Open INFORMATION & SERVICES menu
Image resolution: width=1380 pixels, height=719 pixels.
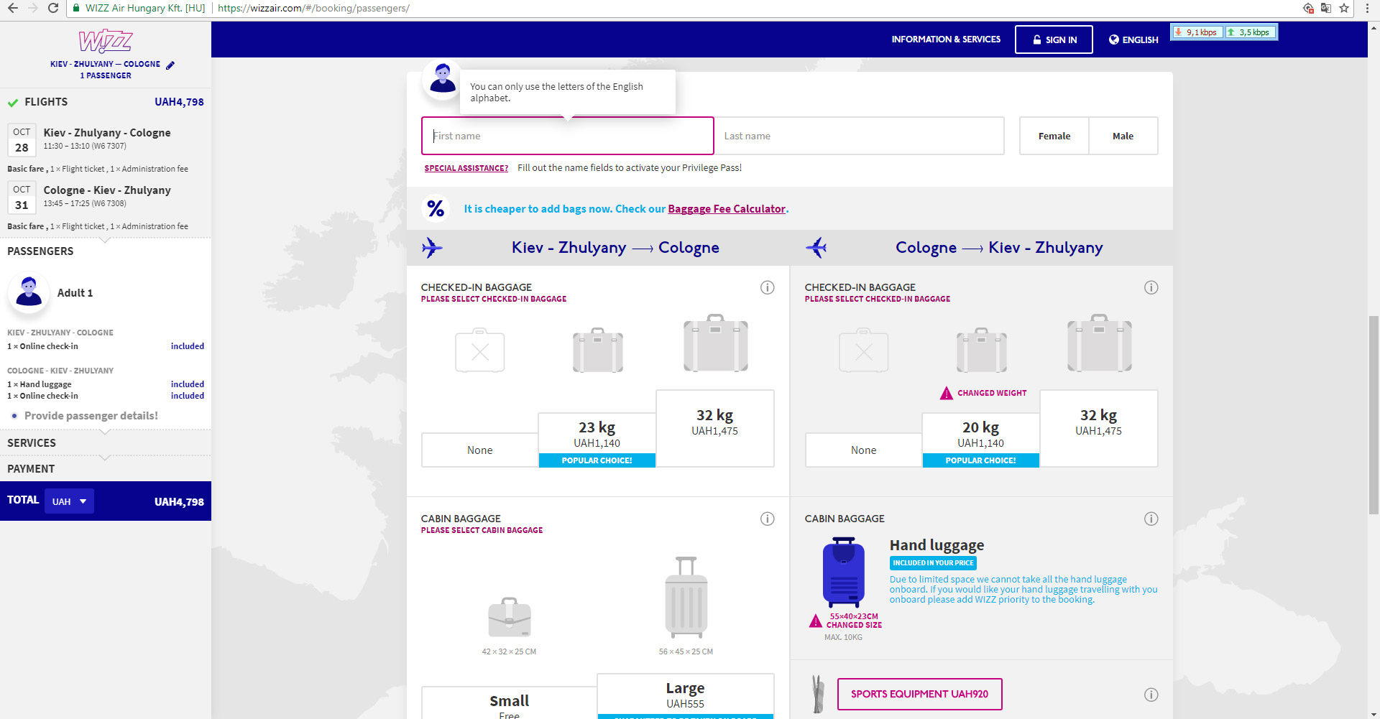(x=946, y=40)
